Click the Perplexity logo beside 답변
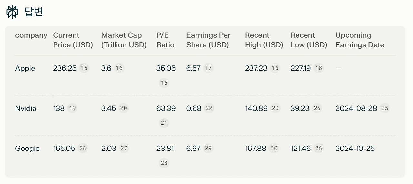 (12, 12)
